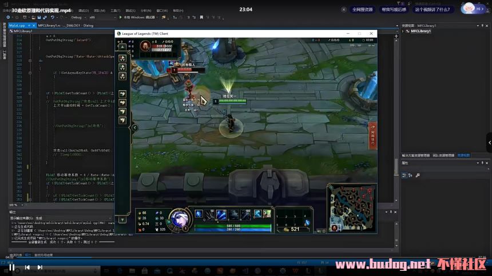Viewport: 492px width, 276px height.
Task: Click the second ally helmet icon in game sidebar
Action: click(x=122, y=67)
